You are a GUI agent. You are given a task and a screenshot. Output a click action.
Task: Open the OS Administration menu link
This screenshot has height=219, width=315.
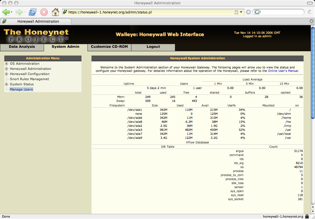pos(25,64)
